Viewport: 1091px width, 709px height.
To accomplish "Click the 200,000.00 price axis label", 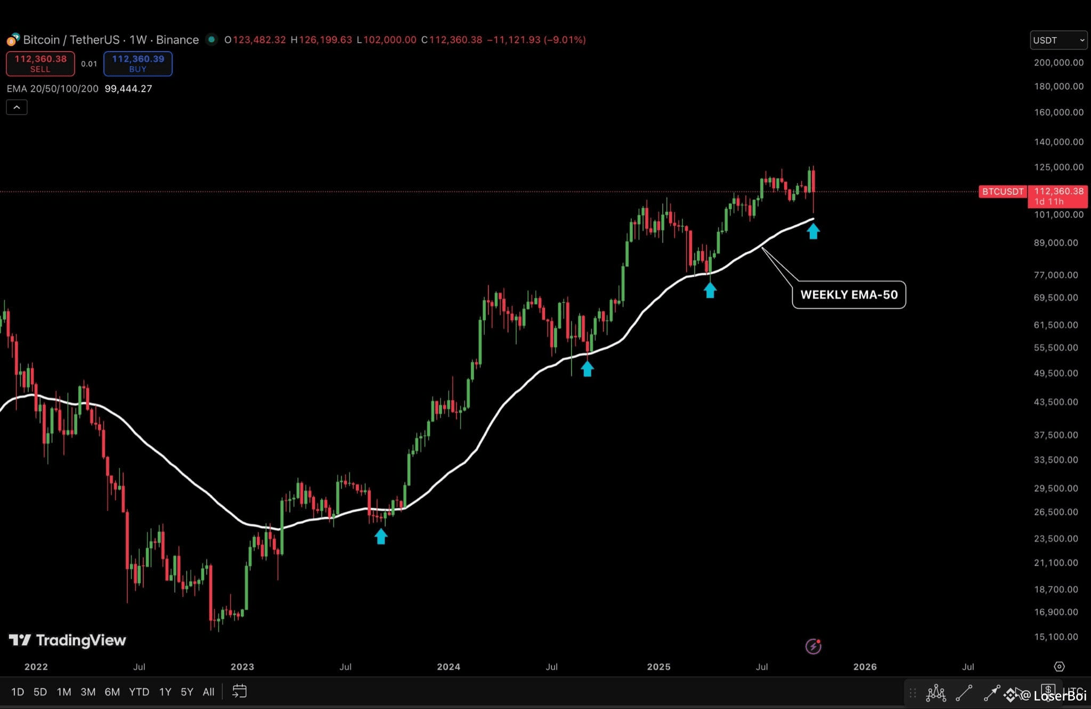I will (1059, 62).
